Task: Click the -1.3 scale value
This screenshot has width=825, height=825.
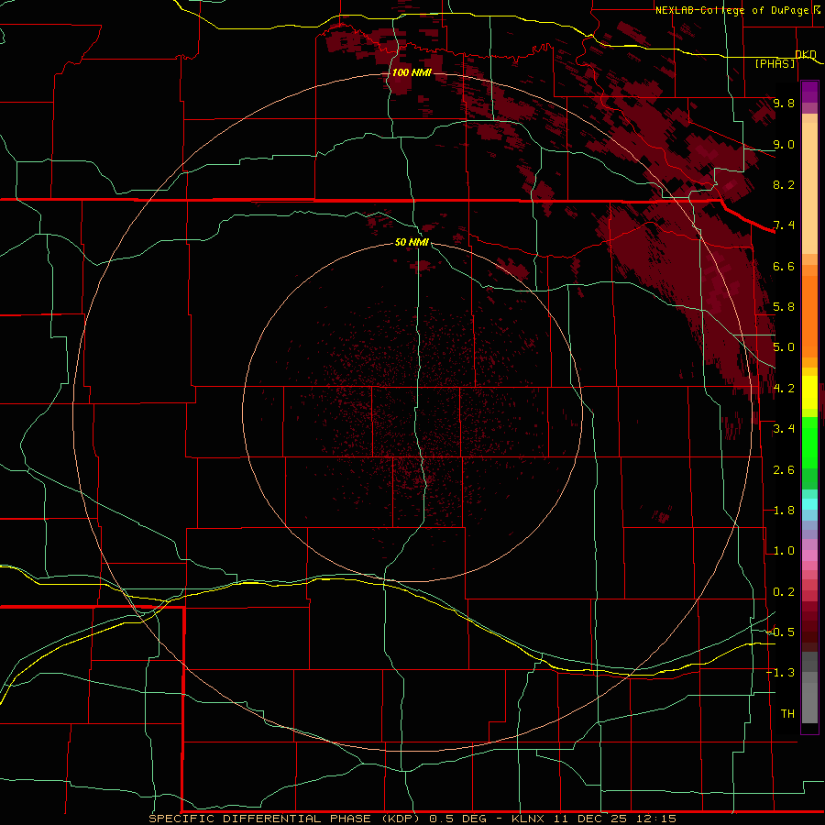Action: 781,673
